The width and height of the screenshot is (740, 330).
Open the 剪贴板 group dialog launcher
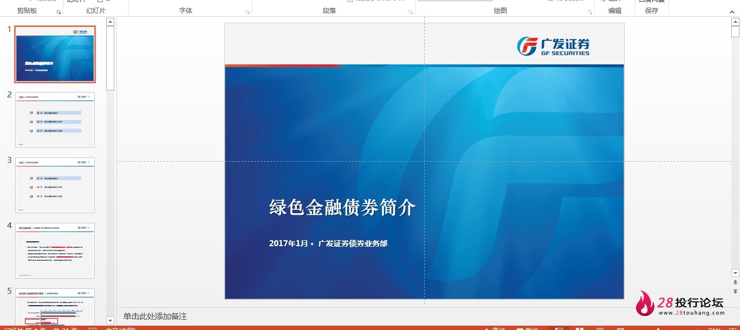tap(59, 12)
